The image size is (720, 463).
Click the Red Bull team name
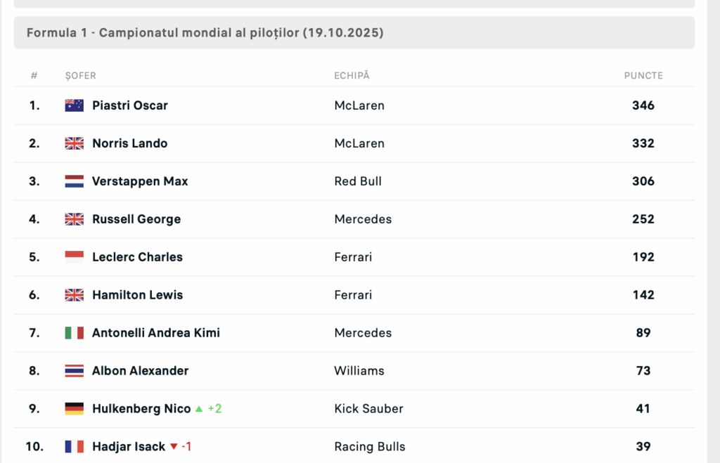click(358, 181)
